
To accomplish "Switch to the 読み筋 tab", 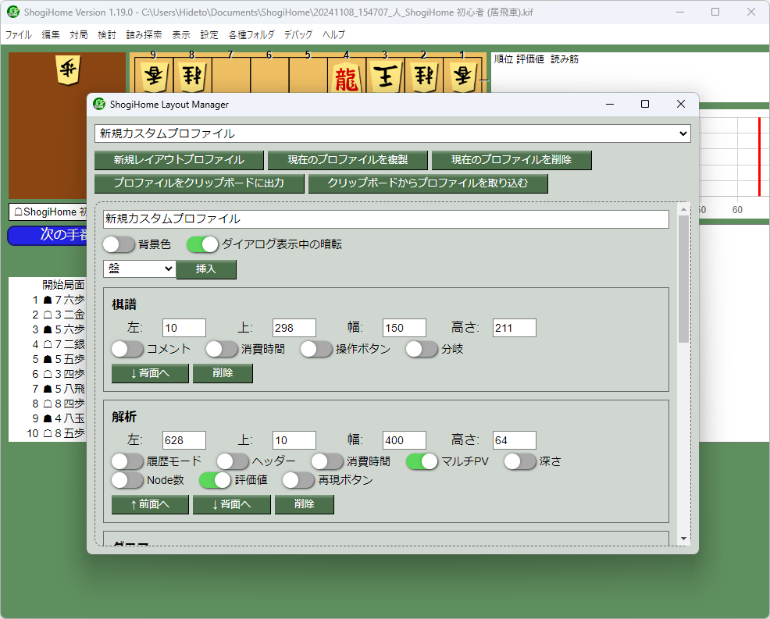I will point(565,58).
